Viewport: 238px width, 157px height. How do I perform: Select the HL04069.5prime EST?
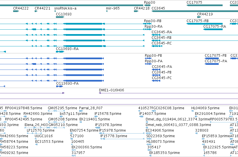(192, 111)
